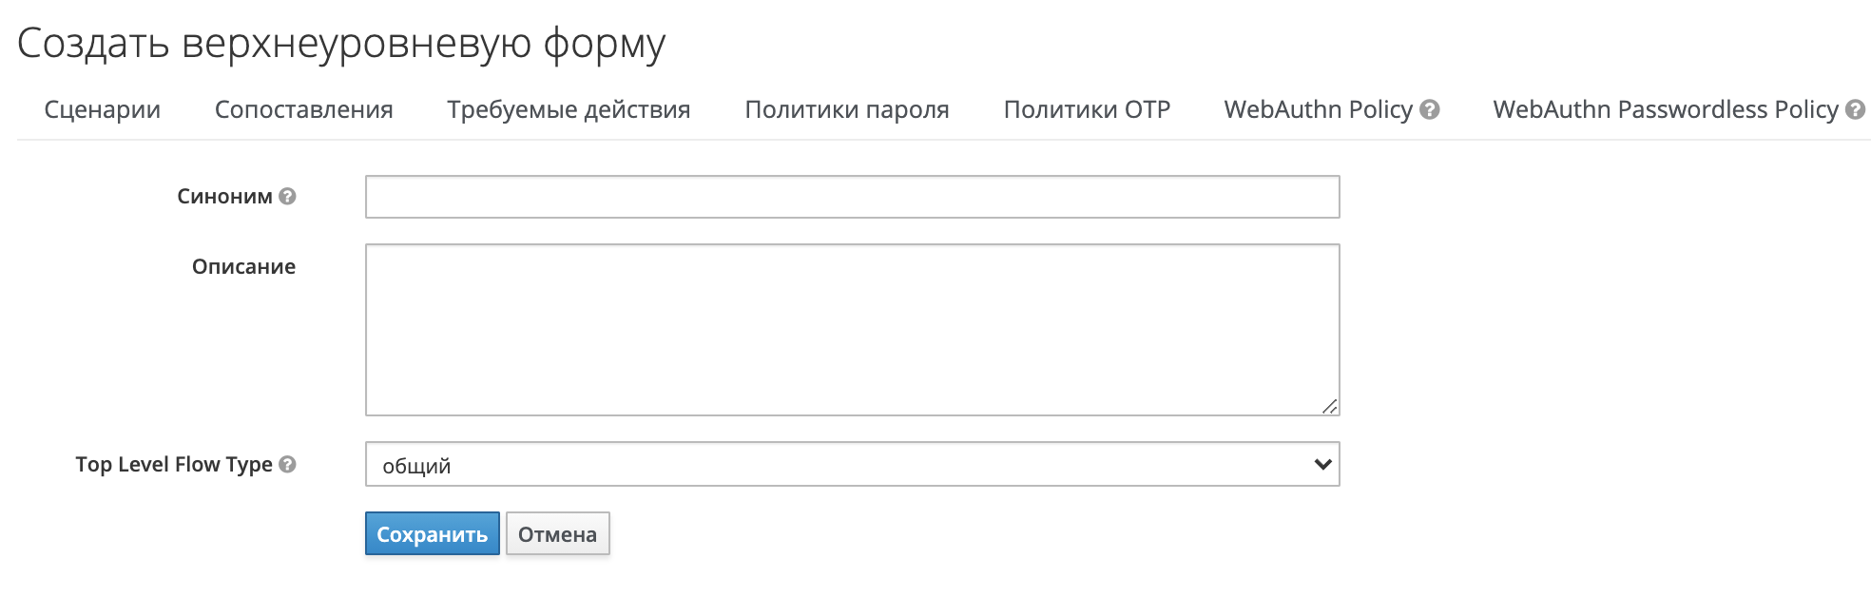Click the resize handle of the Описание field
The width and height of the screenshot is (1871, 597).
(x=1329, y=407)
